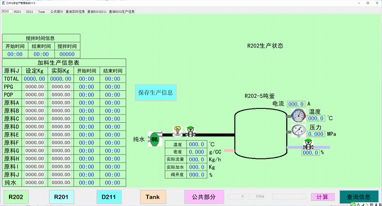Screen dimensions: 382x206
Task: Open the 查询R202生产信息 tab
Action: click(121, 11)
